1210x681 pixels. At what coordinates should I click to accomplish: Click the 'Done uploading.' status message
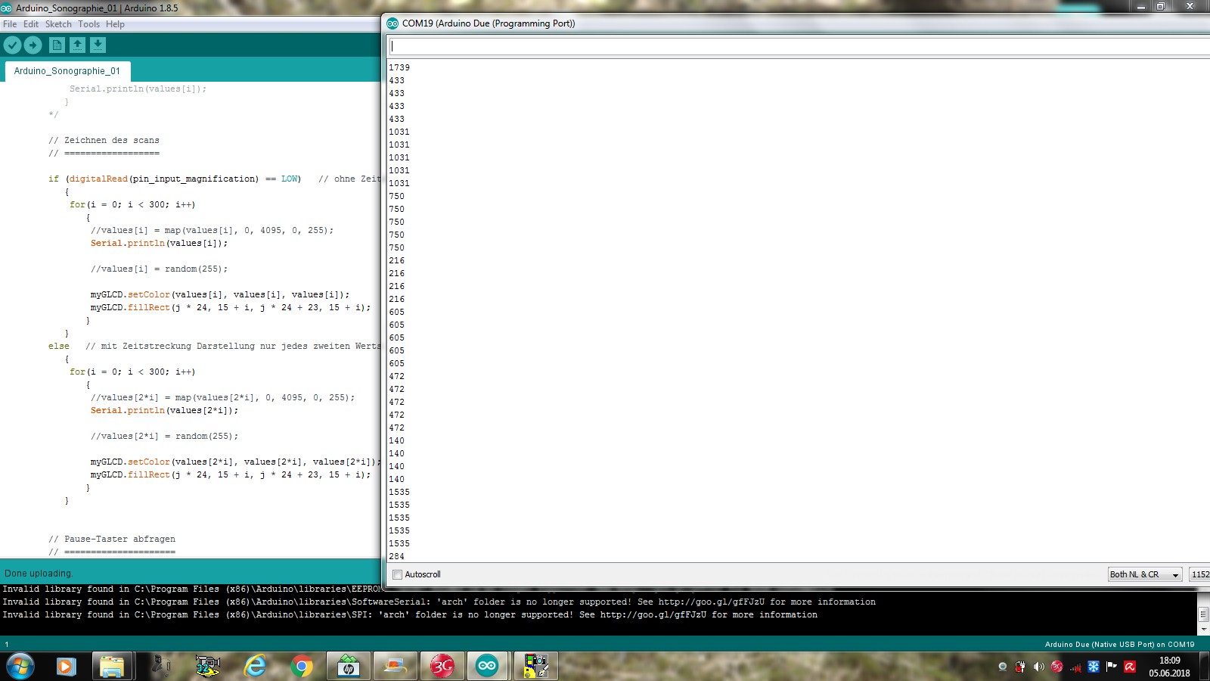39,574
